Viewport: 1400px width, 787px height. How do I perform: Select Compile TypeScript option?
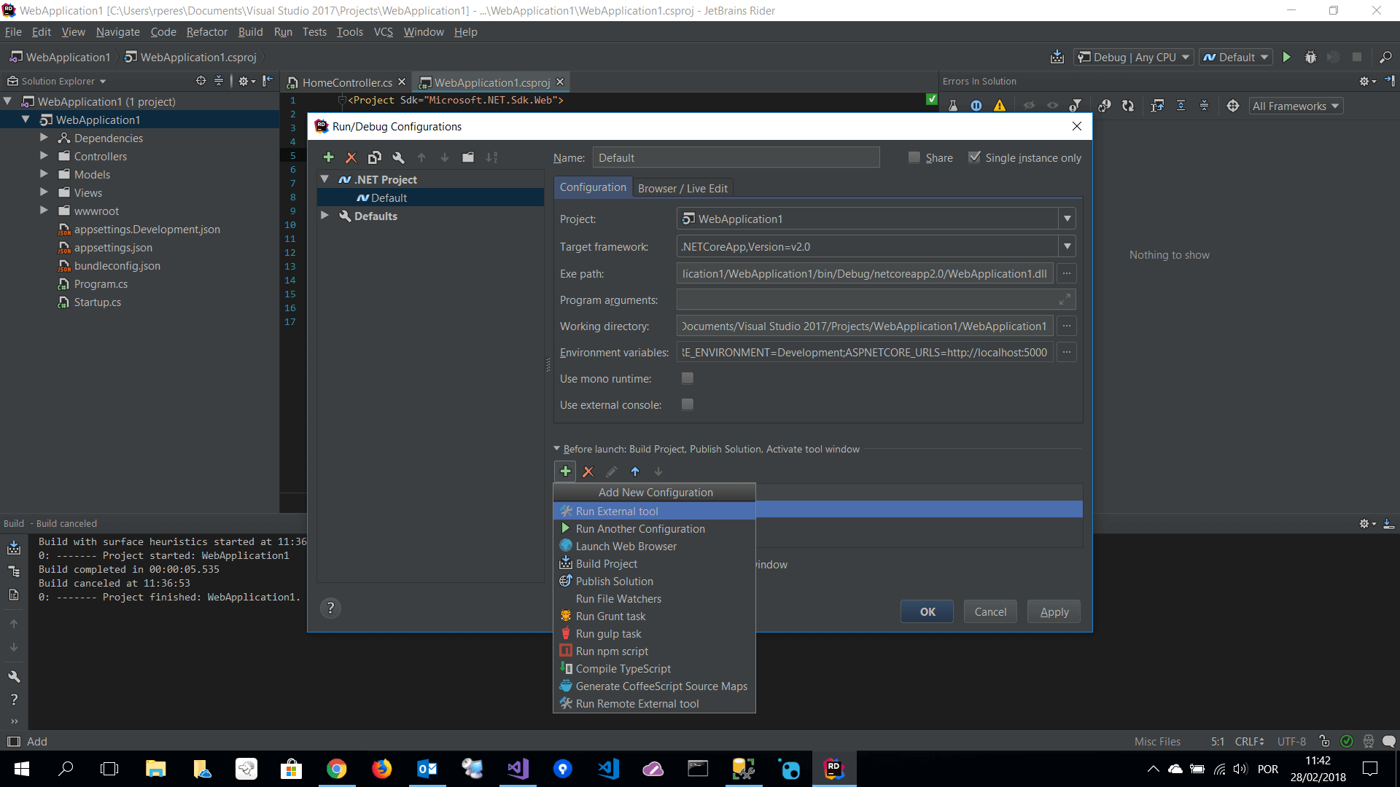(x=654, y=669)
